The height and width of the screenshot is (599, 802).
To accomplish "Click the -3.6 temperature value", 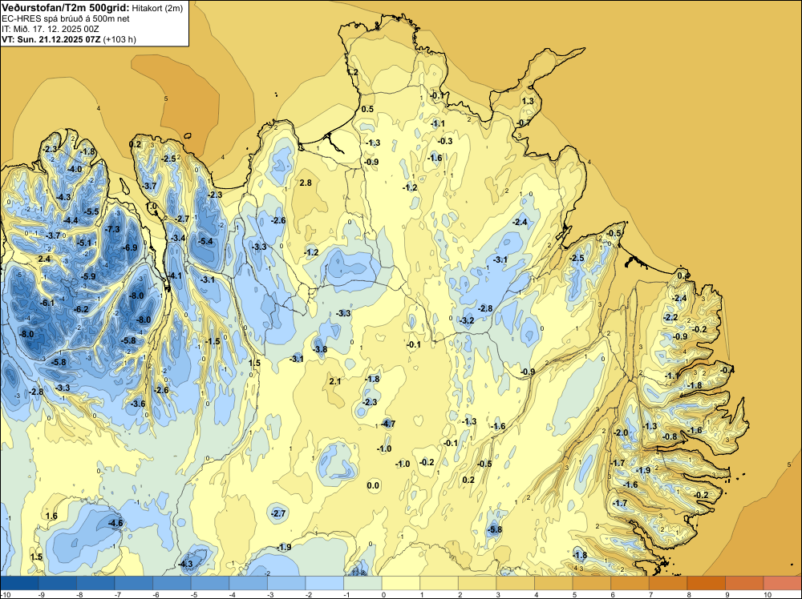I will pos(138,404).
